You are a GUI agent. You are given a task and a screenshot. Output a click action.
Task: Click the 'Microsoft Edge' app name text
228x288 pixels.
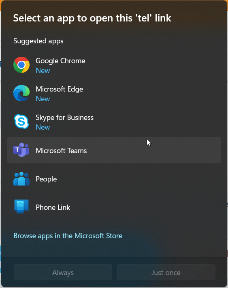tap(59, 89)
